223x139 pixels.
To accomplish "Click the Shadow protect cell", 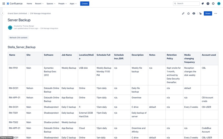I will click(x=52, y=122).
